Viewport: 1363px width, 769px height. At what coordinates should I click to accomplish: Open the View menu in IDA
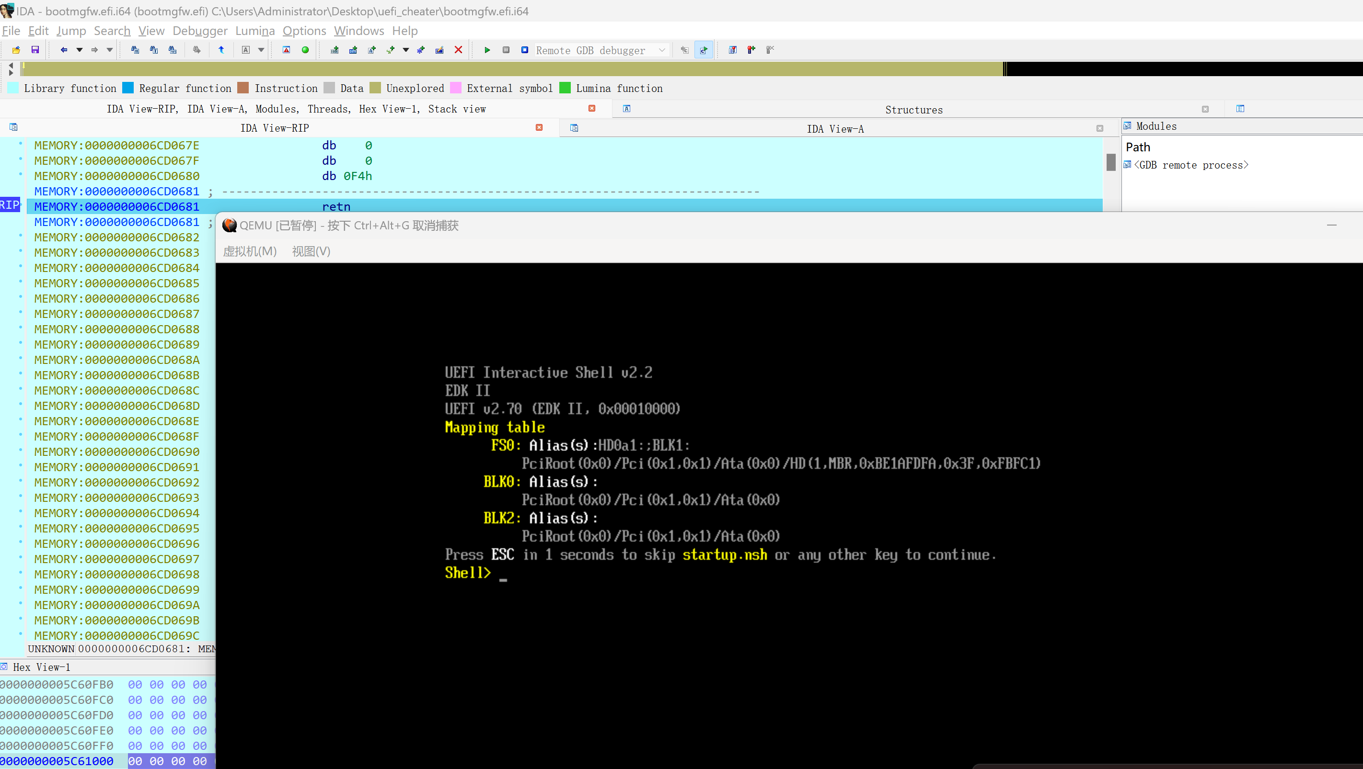tap(151, 31)
